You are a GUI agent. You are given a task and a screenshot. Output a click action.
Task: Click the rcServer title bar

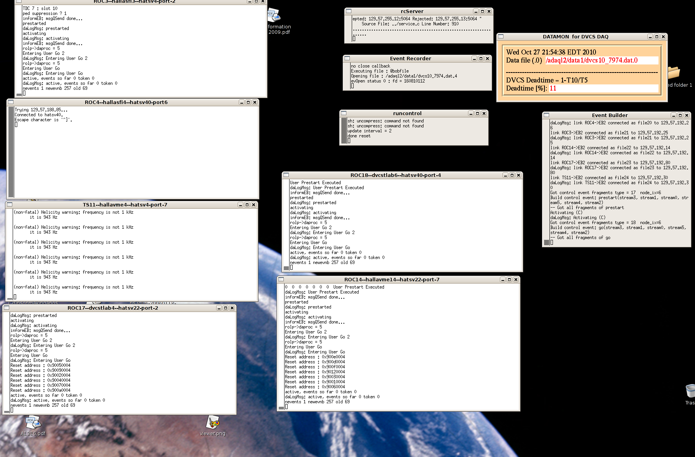pyautogui.click(x=412, y=11)
